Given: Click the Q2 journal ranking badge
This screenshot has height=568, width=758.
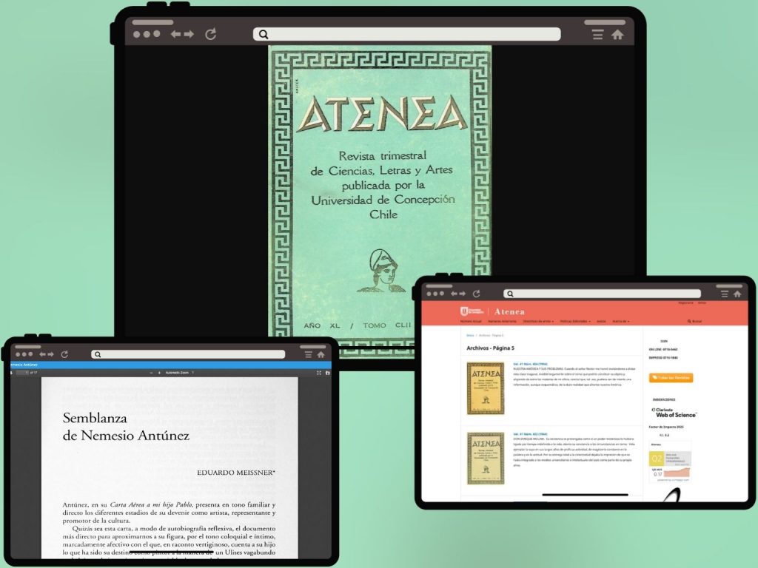Looking at the screenshot, I should [657, 459].
